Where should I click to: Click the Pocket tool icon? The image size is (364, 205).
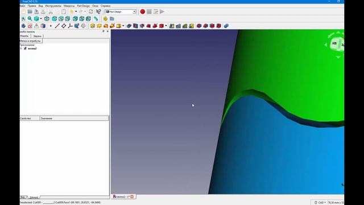point(129,26)
